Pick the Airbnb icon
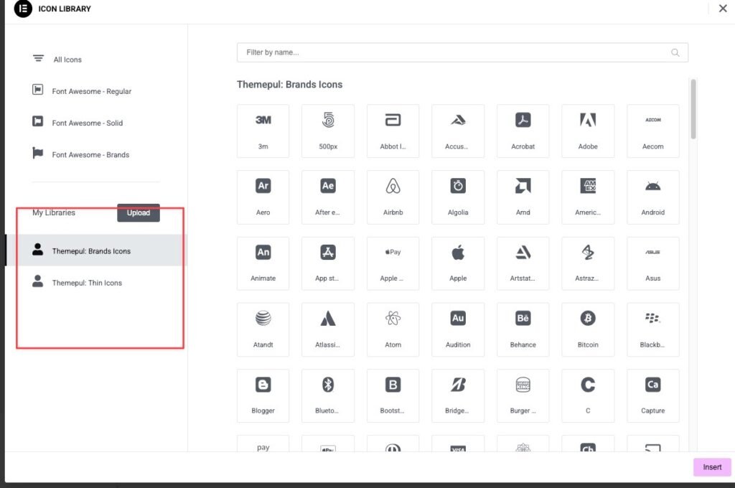The width and height of the screenshot is (735, 488). (393, 197)
